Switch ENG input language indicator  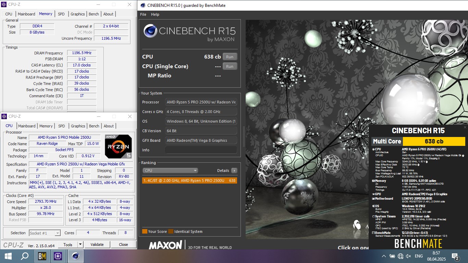(x=419, y=256)
